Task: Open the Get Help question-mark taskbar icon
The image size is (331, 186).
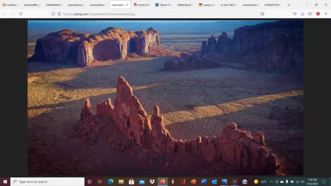Action: point(245,181)
